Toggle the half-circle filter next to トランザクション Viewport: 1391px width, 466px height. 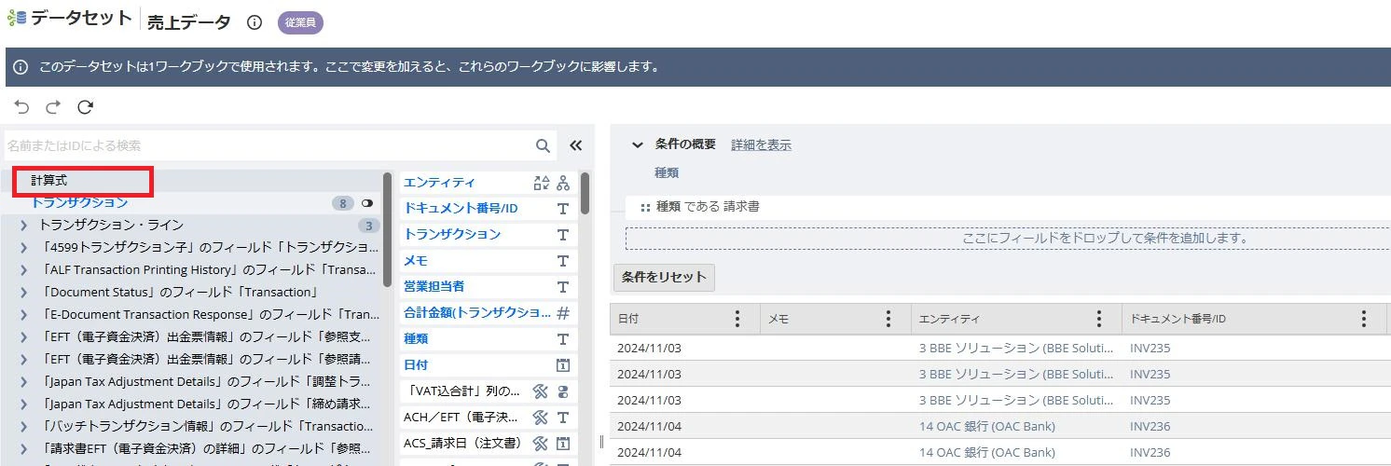point(367,203)
